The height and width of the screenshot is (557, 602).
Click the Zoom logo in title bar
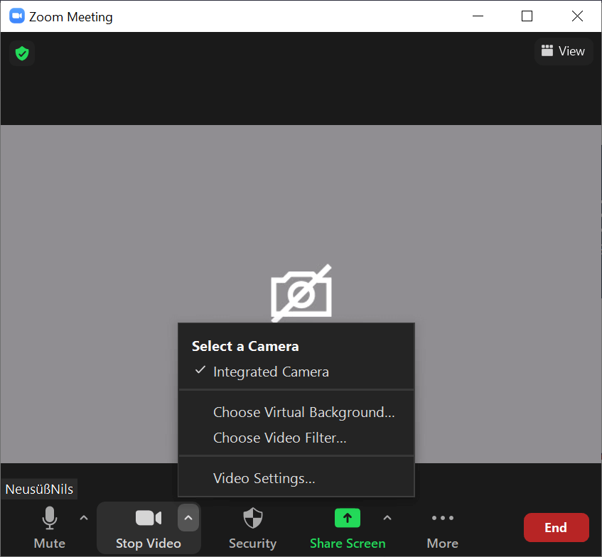(x=16, y=16)
